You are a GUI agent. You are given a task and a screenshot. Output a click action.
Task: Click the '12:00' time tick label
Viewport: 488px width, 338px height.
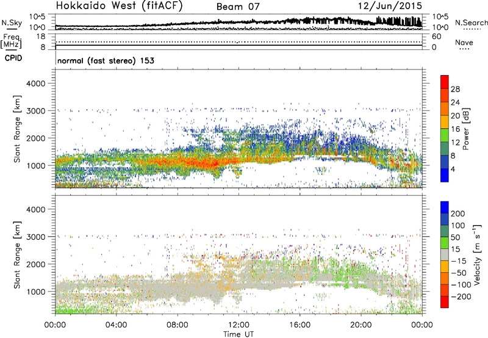239,325
